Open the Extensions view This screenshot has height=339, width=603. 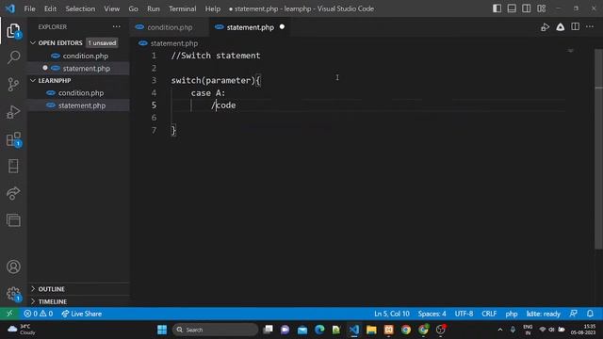point(13,139)
